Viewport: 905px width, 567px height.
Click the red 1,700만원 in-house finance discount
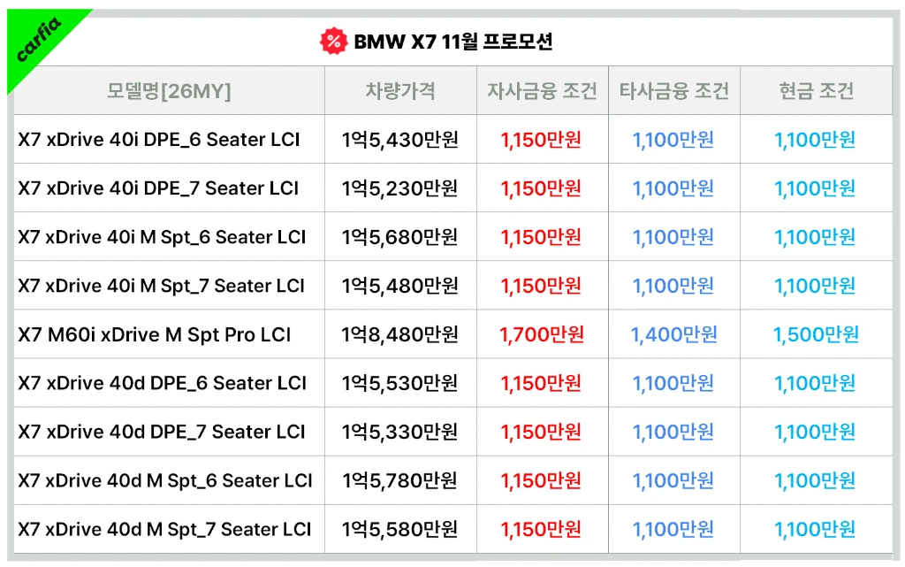pos(542,334)
